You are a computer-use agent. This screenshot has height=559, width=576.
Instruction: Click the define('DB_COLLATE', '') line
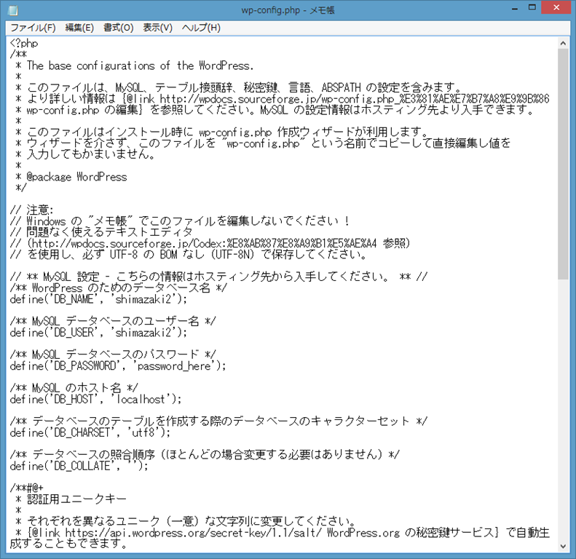[79, 466]
